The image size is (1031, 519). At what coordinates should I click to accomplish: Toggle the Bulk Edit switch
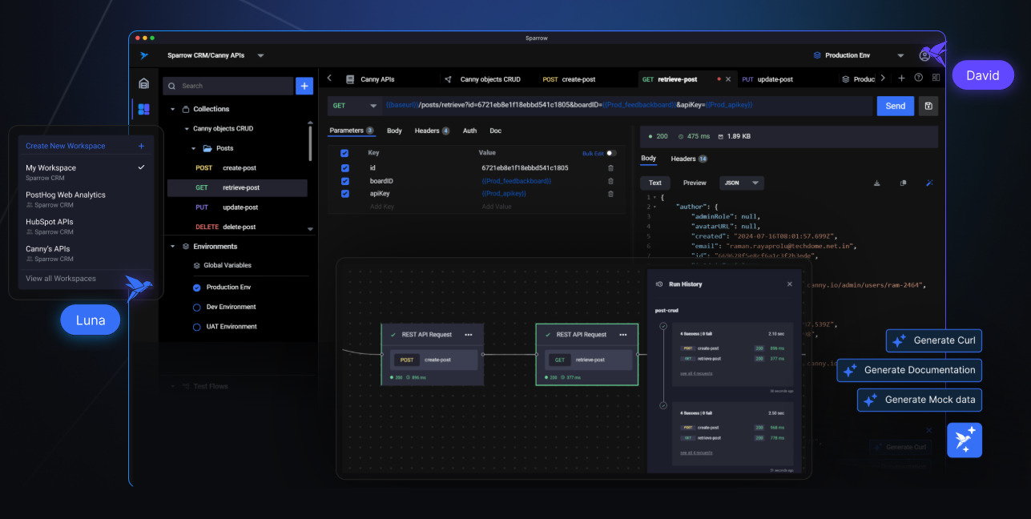coord(611,153)
